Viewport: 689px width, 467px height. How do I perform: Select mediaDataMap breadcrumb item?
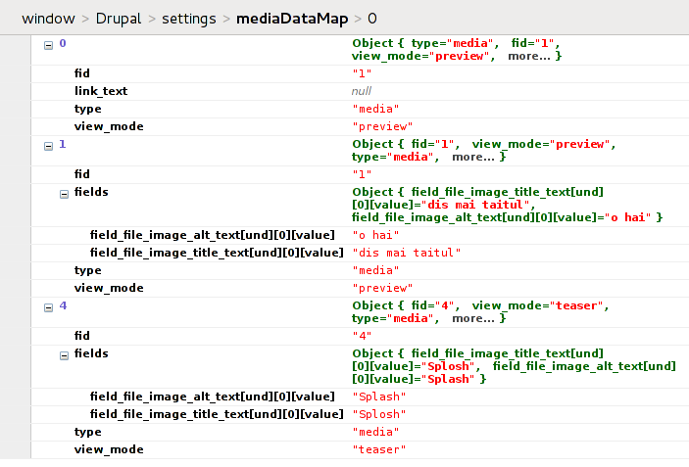click(x=292, y=19)
